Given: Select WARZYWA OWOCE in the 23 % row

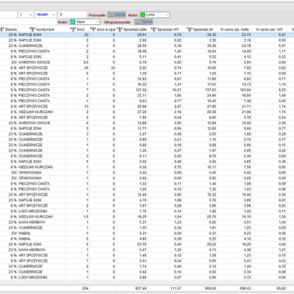Looking at the screenshot, I should coord(35,123).
